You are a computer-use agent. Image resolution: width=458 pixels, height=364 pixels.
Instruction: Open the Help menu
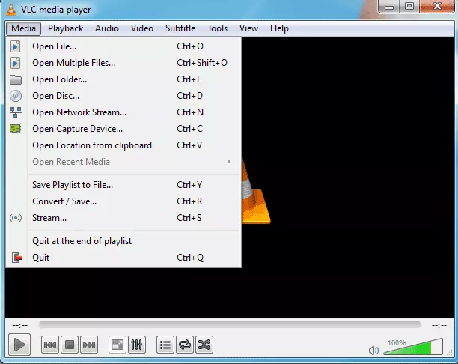(279, 28)
